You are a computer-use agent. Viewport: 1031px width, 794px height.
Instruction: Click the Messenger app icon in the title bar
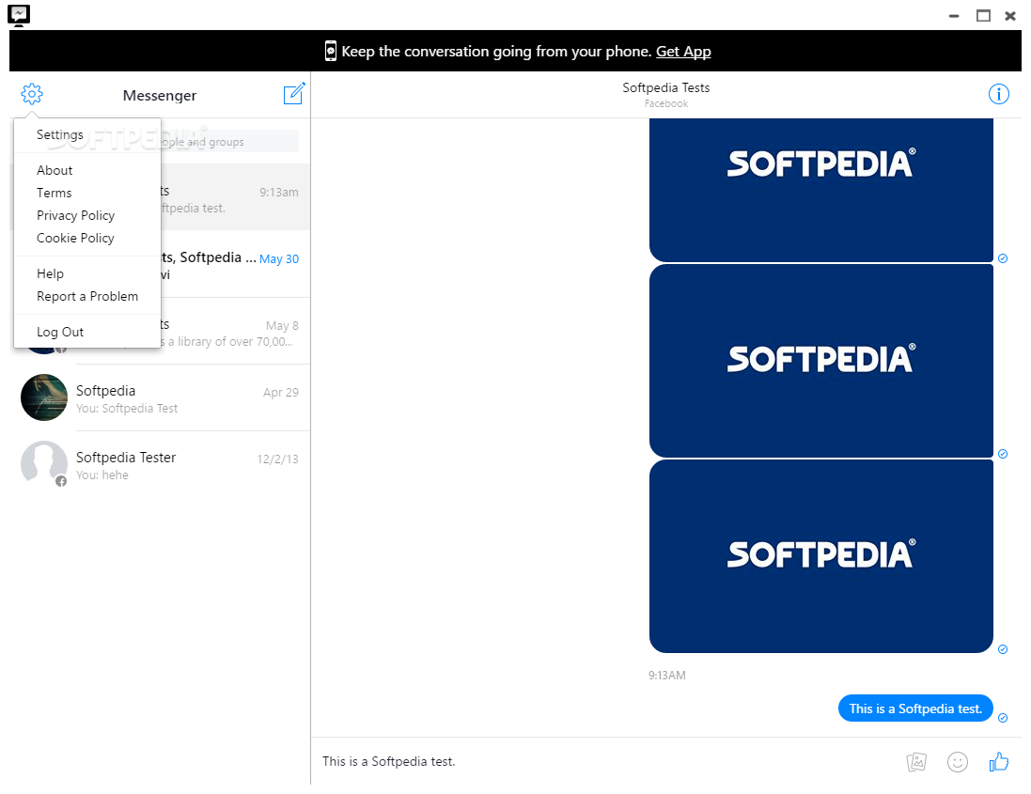(19, 15)
